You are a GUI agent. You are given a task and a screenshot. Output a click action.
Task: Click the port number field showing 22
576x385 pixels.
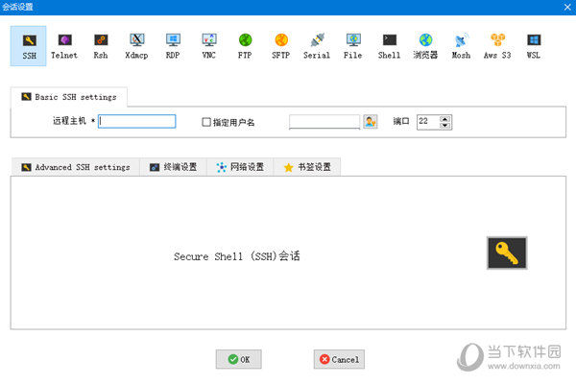[428, 122]
